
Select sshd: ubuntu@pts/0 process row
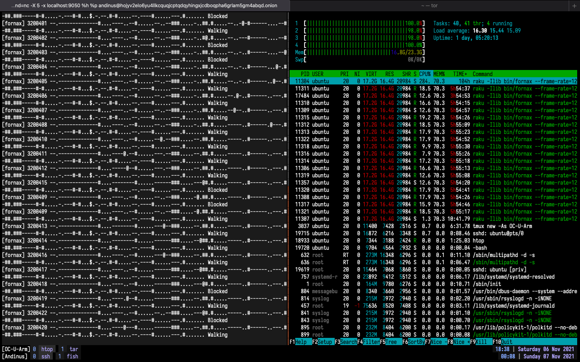(433, 233)
